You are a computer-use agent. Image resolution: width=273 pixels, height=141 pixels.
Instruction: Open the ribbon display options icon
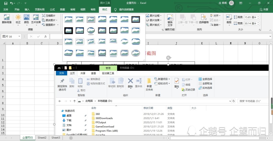point(241,3)
